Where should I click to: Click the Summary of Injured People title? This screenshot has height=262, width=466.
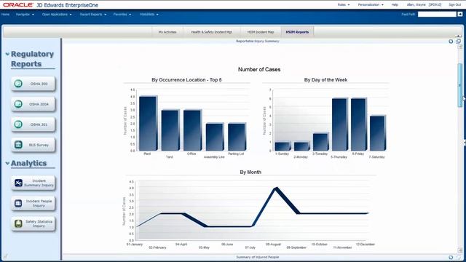pyautogui.click(x=258, y=257)
